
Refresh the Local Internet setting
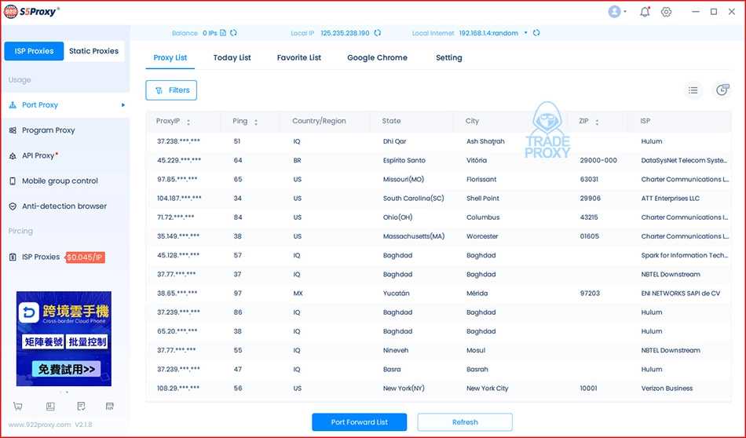click(536, 33)
